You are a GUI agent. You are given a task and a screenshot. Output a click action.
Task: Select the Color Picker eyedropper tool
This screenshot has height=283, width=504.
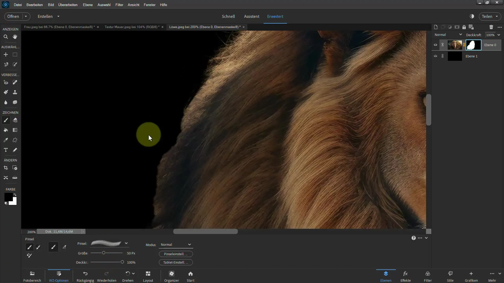pyautogui.click(x=6, y=140)
